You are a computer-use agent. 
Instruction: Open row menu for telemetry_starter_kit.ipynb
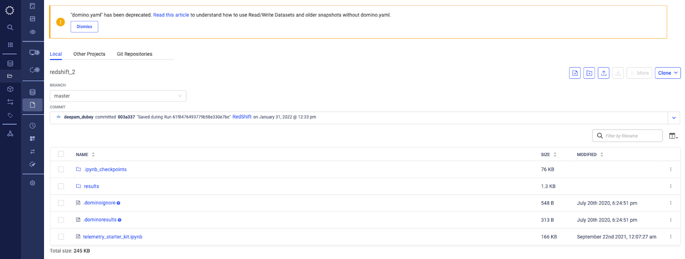[671, 237]
